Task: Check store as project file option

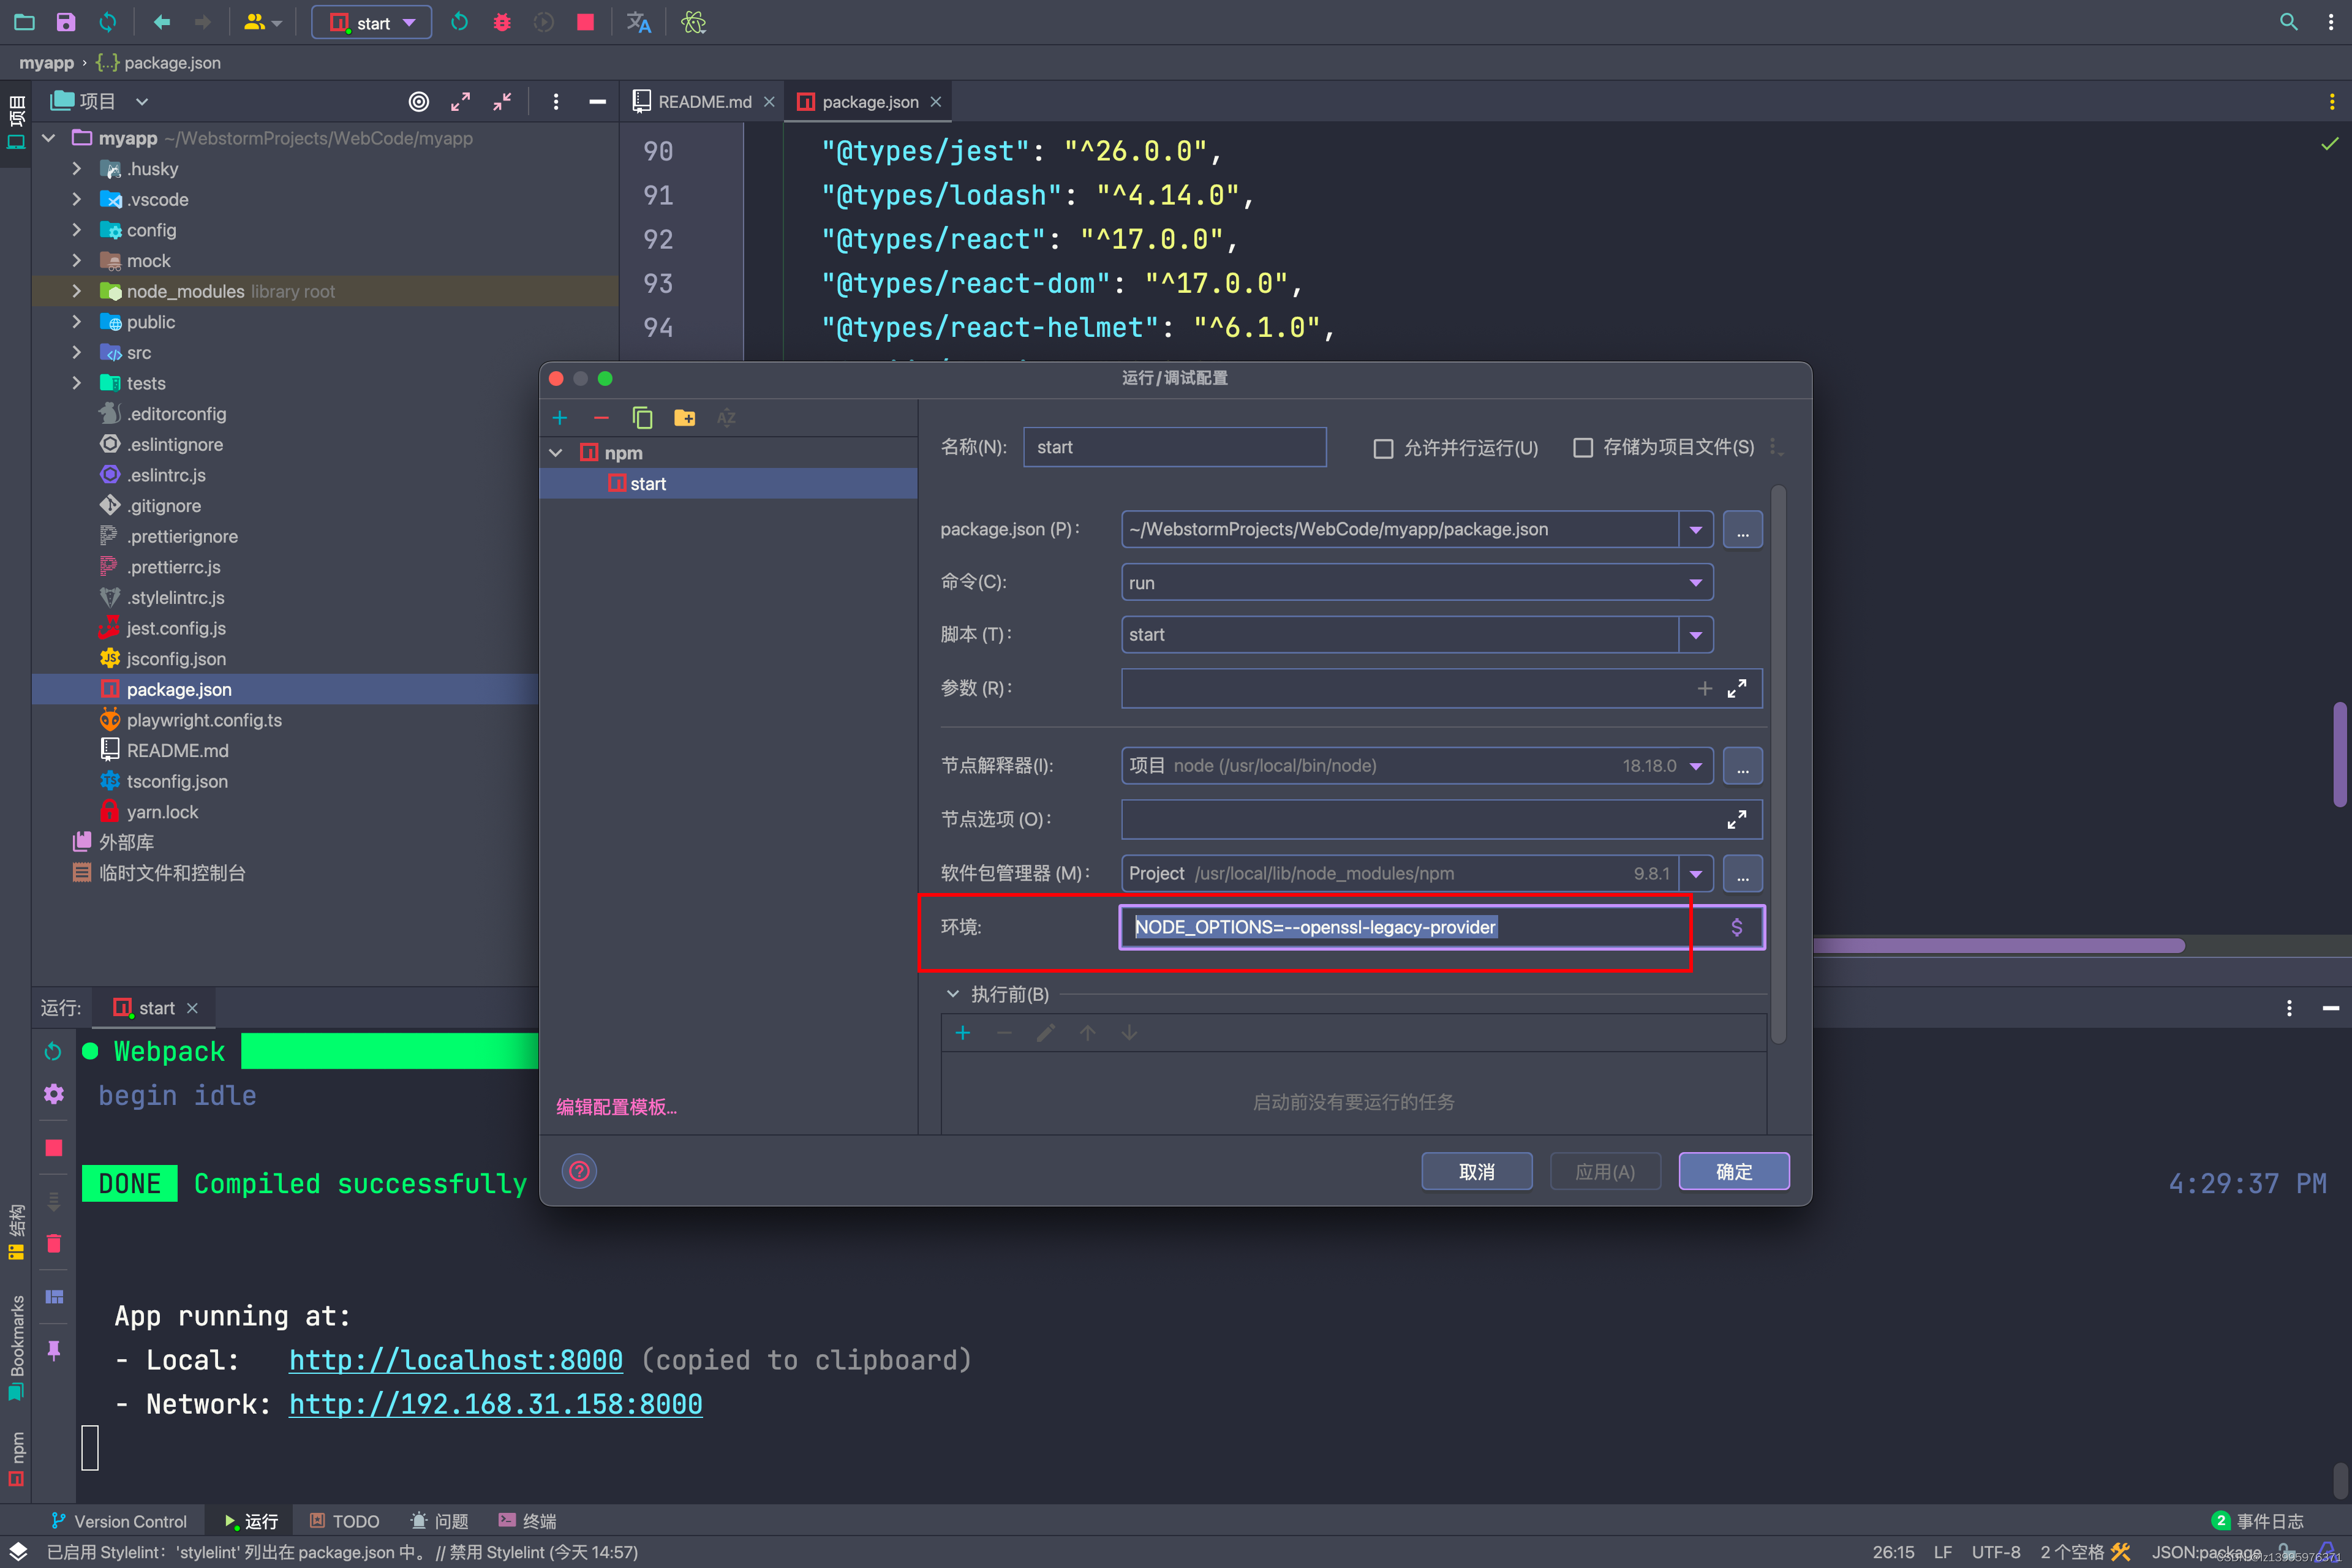Action: (1583, 448)
